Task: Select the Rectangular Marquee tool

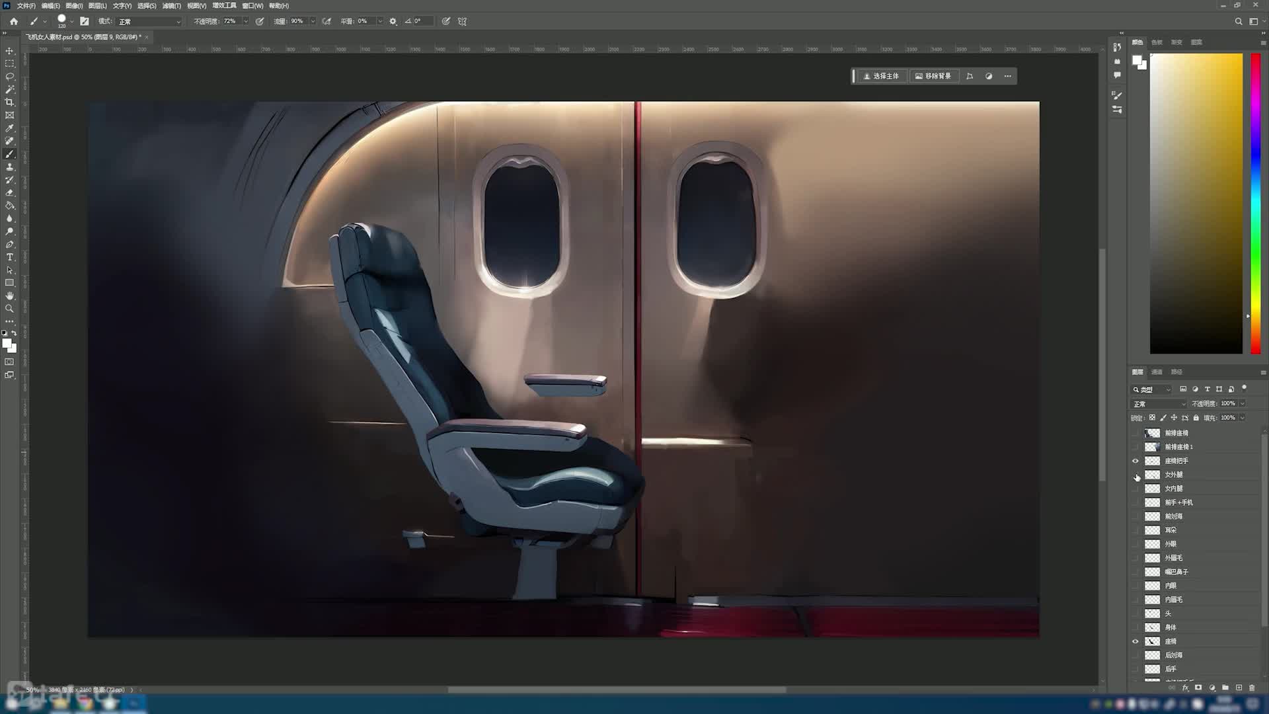Action: (9, 63)
